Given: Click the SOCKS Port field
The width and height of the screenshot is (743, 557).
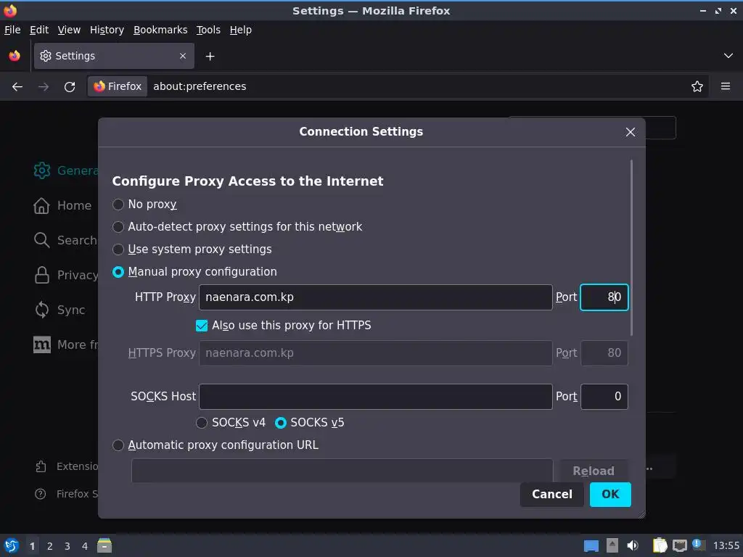Looking at the screenshot, I should [604, 397].
